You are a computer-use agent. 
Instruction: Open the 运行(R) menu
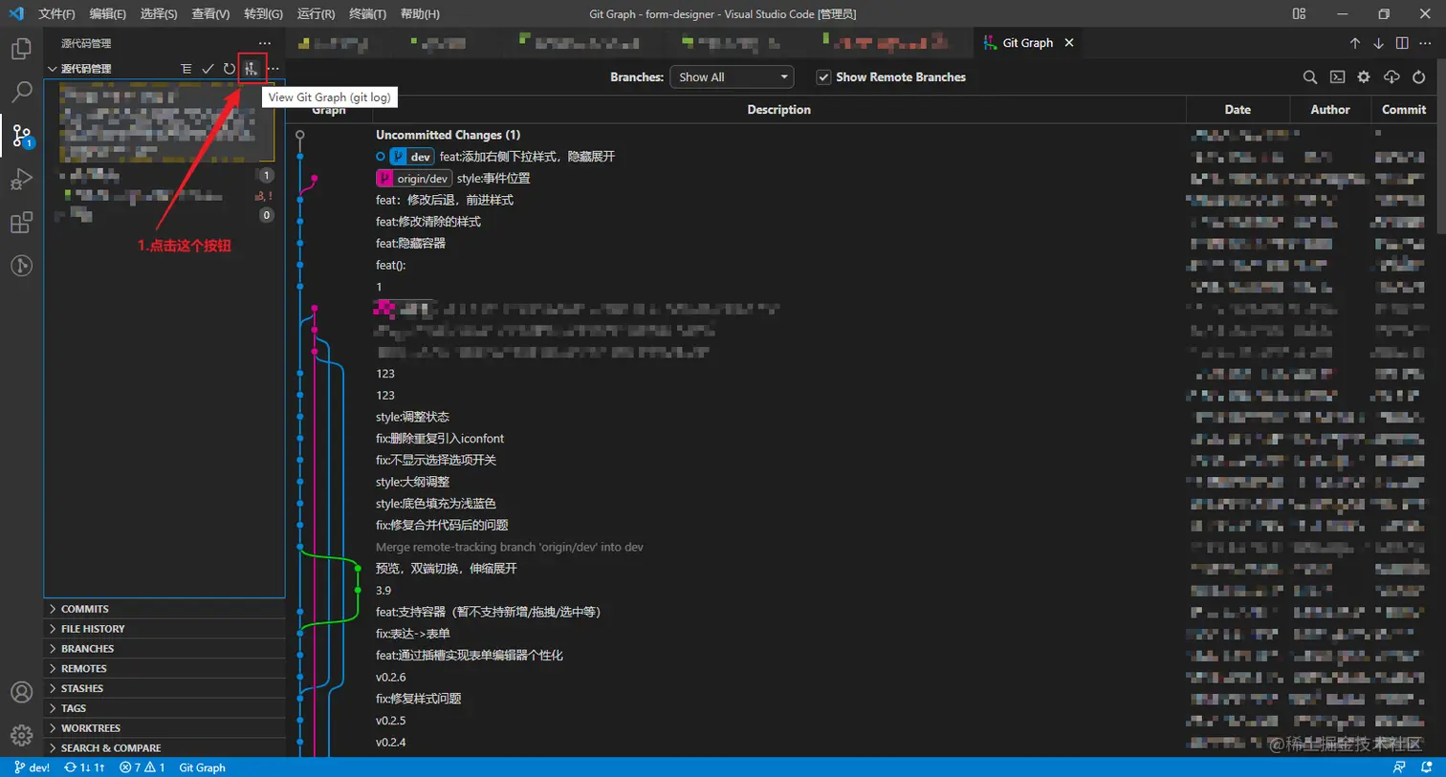(316, 14)
